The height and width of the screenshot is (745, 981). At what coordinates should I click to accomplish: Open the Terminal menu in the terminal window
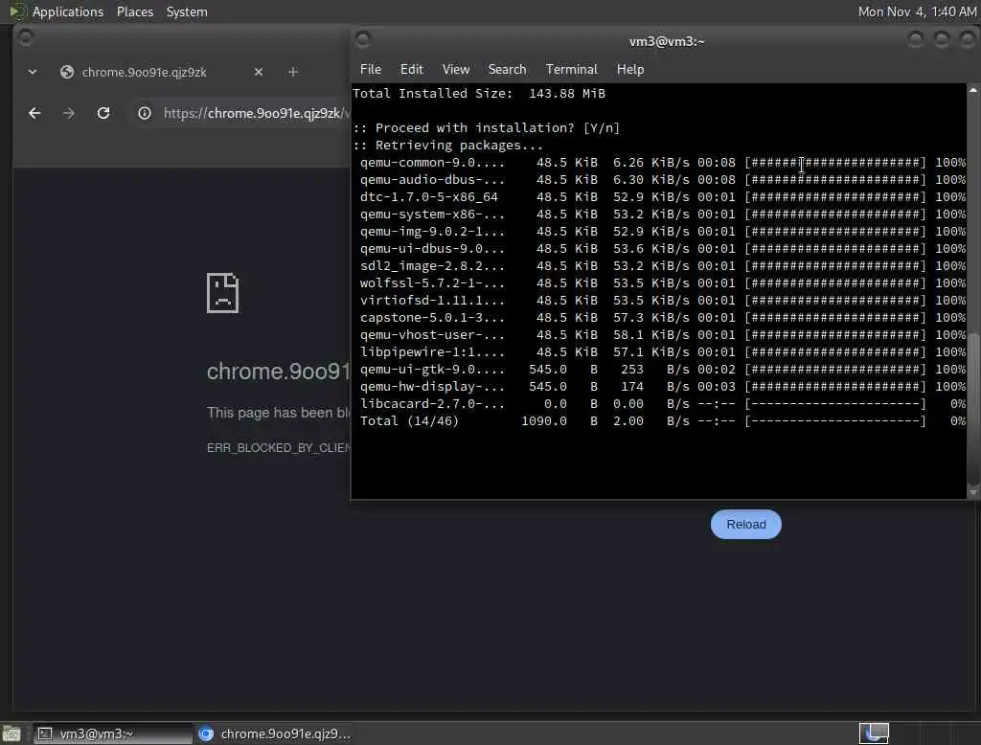(x=571, y=70)
